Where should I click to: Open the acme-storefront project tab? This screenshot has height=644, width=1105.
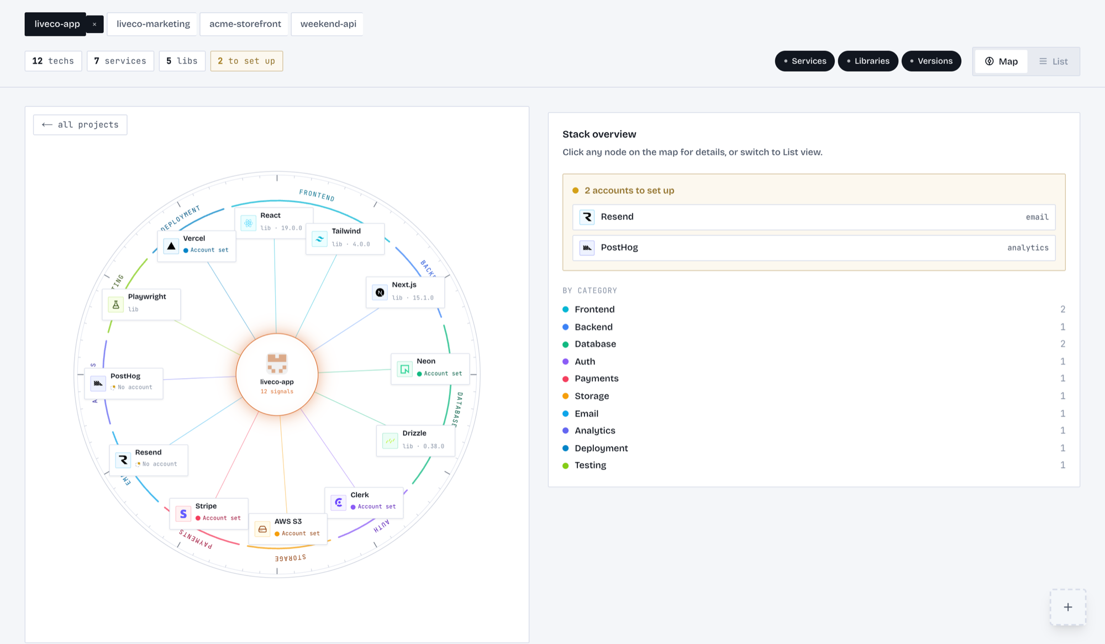click(x=245, y=24)
